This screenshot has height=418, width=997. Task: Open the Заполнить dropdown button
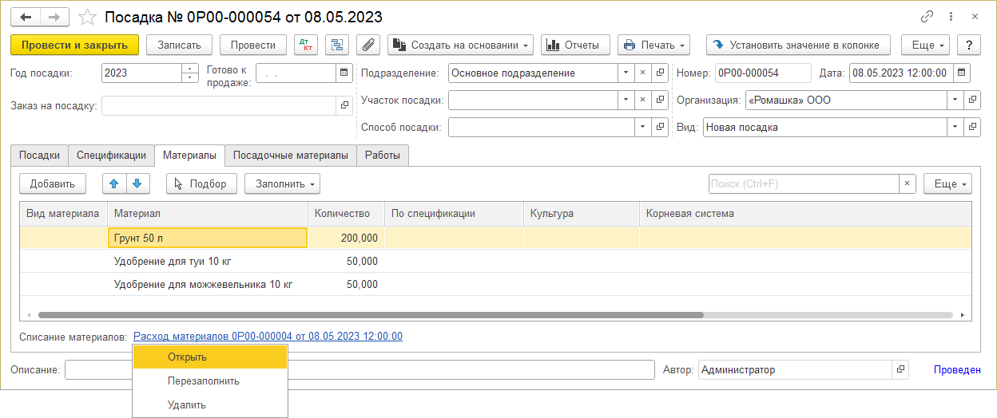pos(282,184)
